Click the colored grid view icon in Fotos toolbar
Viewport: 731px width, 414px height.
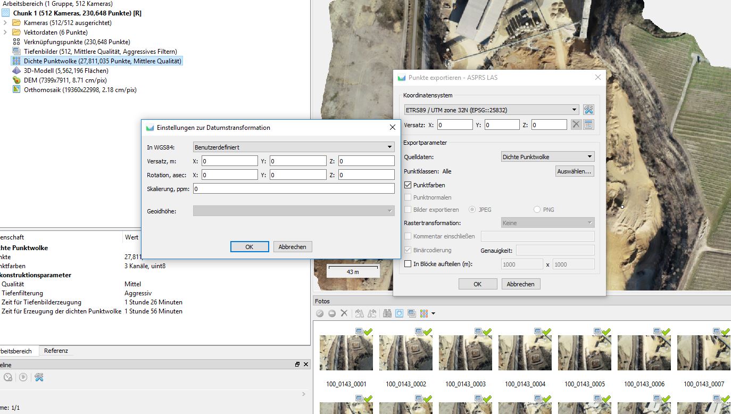424,313
